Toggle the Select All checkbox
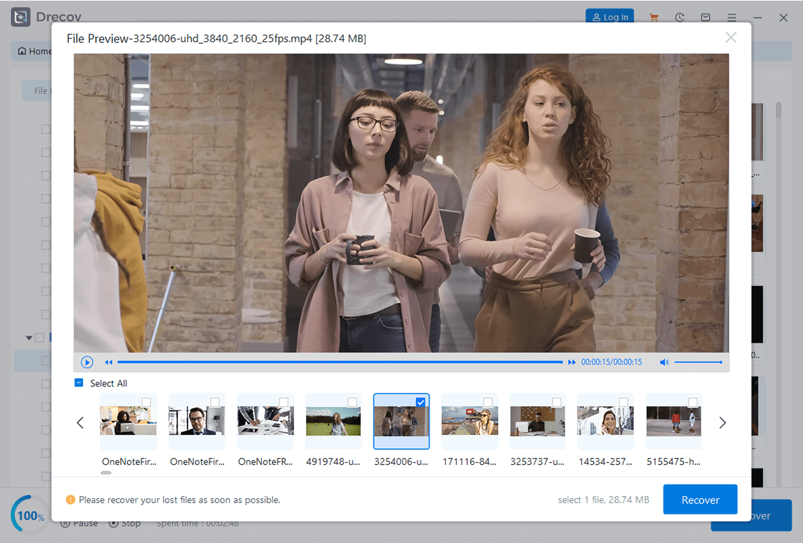This screenshot has height=543, width=803. (x=78, y=382)
